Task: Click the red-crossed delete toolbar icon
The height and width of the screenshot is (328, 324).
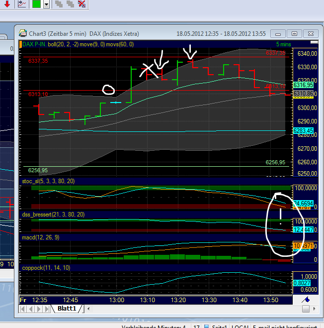Action: click(81, 4)
